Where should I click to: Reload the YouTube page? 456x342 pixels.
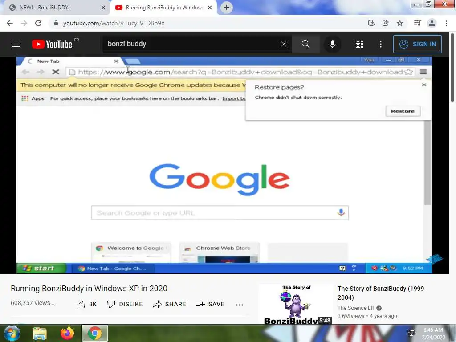(38, 23)
